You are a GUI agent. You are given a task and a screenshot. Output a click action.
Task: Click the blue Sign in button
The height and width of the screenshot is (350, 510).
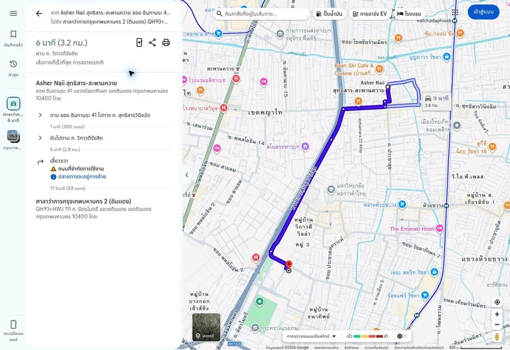point(483,12)
